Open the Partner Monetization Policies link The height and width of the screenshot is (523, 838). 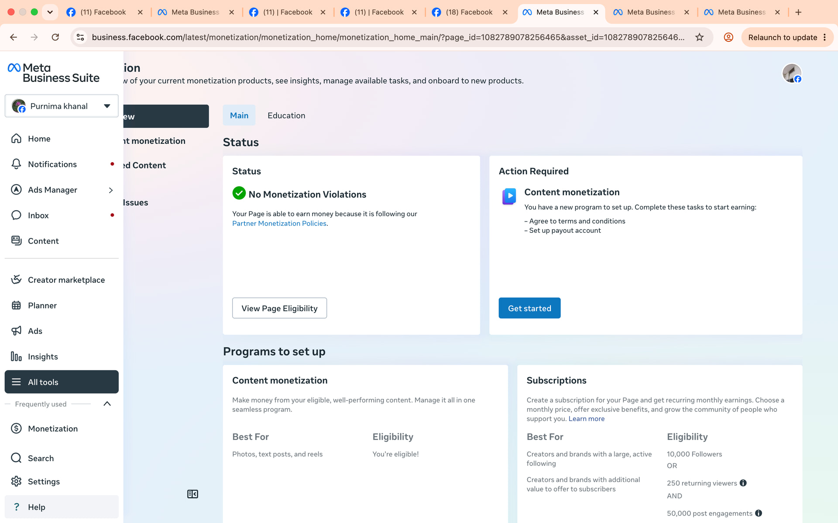coord(279,223)
